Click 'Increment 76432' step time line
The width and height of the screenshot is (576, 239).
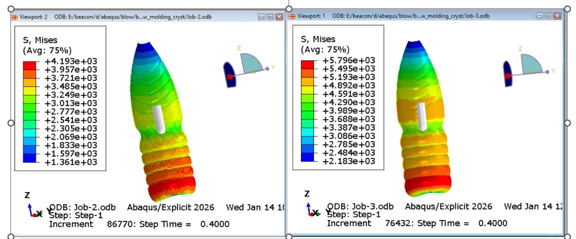pyautogui.click(x=417, y=223)
